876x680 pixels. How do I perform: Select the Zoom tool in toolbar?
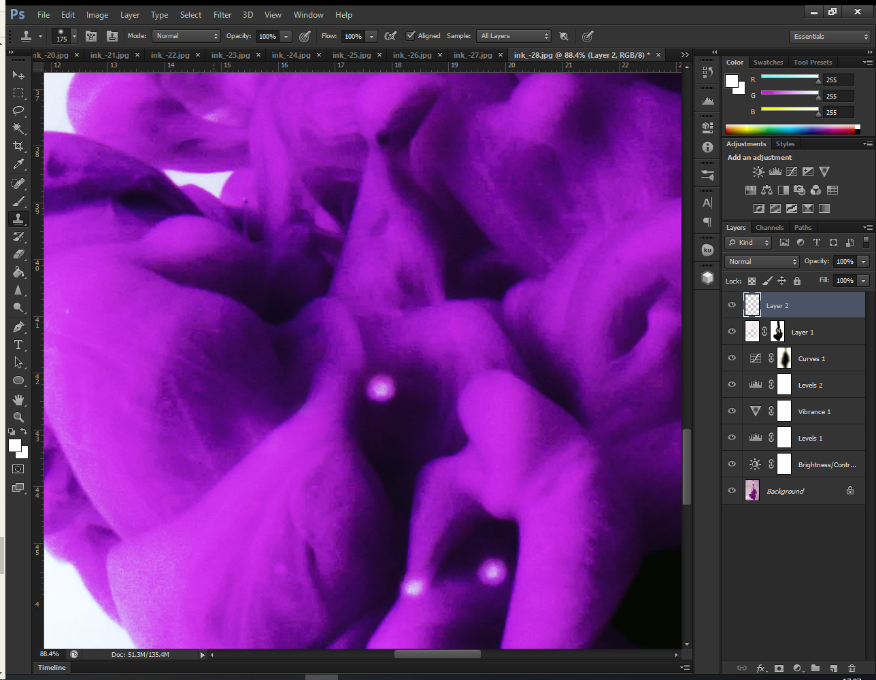pyautogui.click(x=18, y=417)
